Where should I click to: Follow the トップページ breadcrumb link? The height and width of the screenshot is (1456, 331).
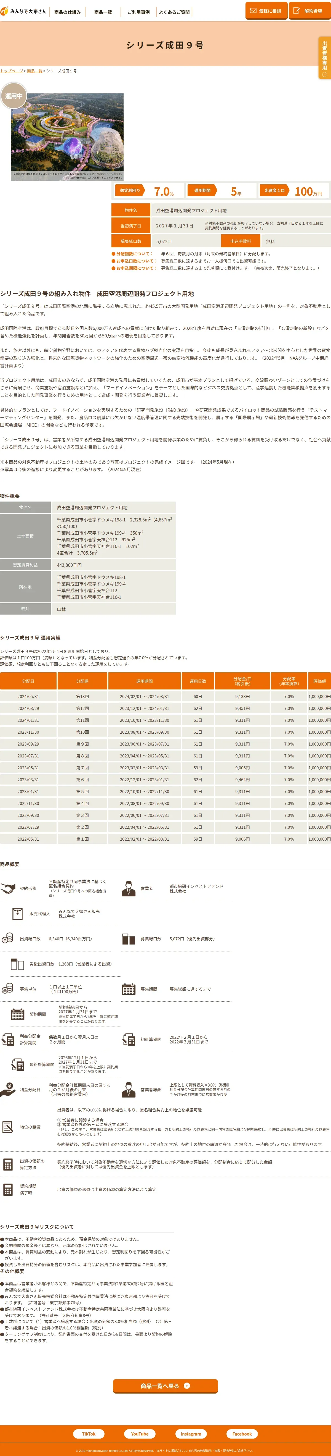click(x=11, y=71)
